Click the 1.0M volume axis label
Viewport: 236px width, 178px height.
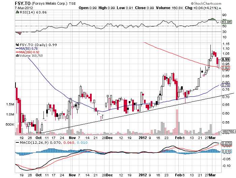point(10,115)
